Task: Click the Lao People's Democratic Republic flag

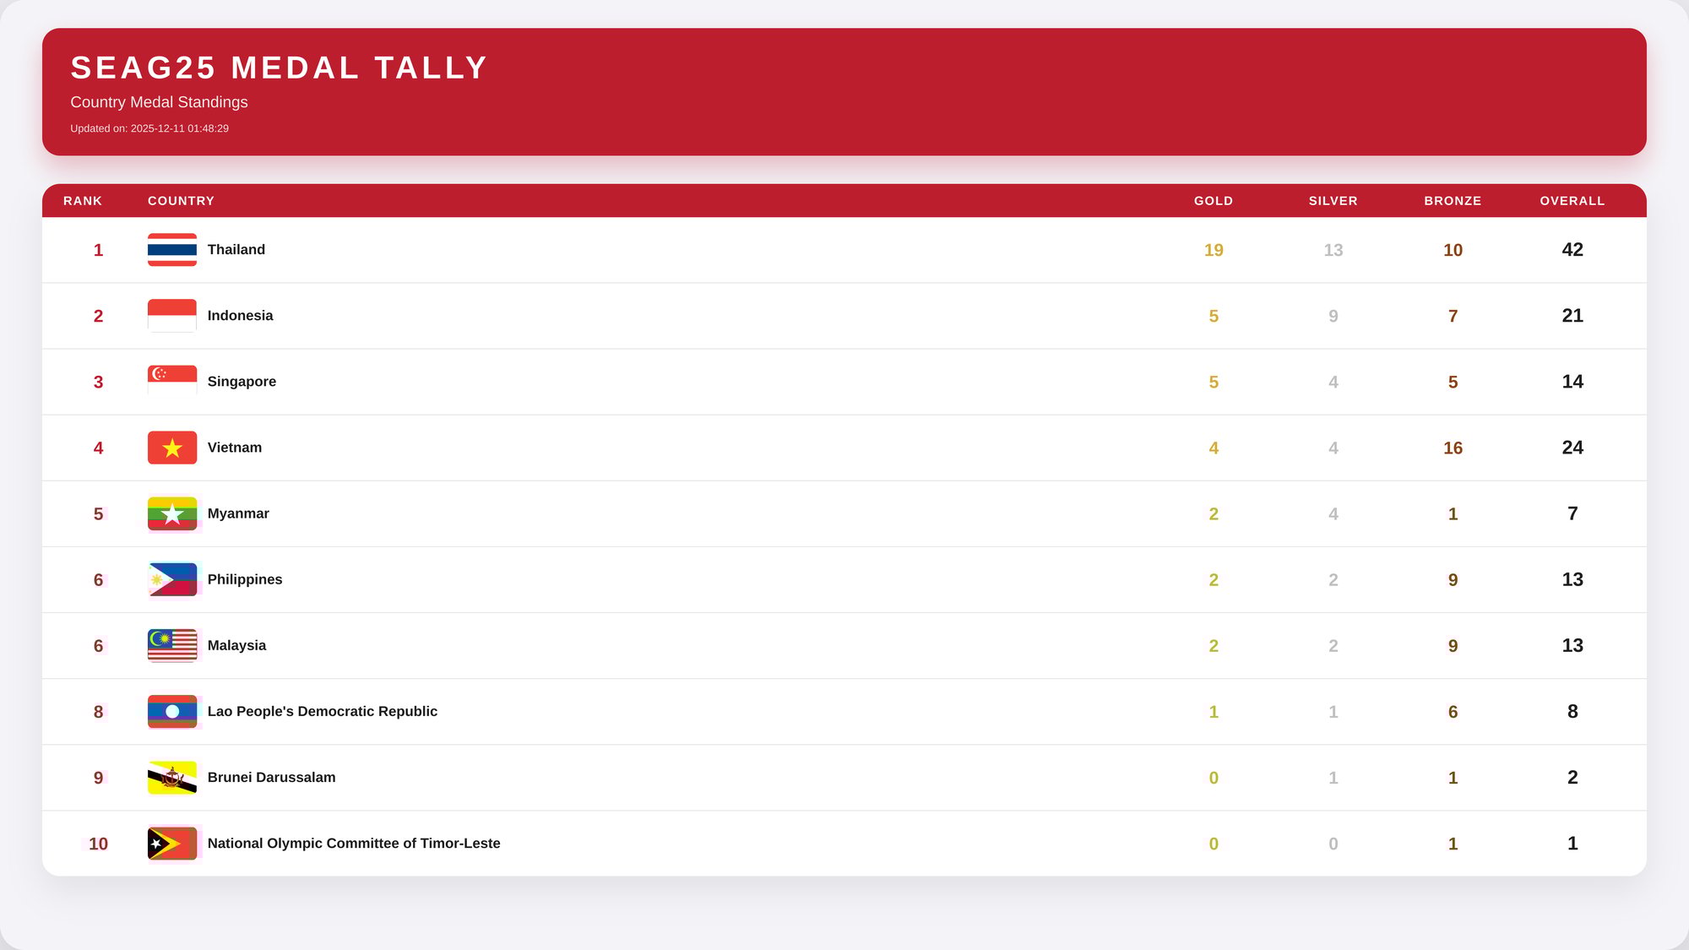Action: [x=171, y=711]
